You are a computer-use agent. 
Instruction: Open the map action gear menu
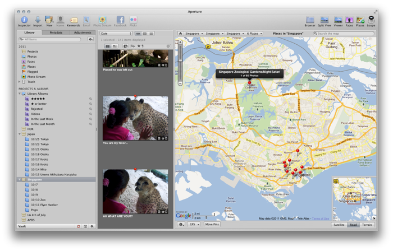coord(181,225)
